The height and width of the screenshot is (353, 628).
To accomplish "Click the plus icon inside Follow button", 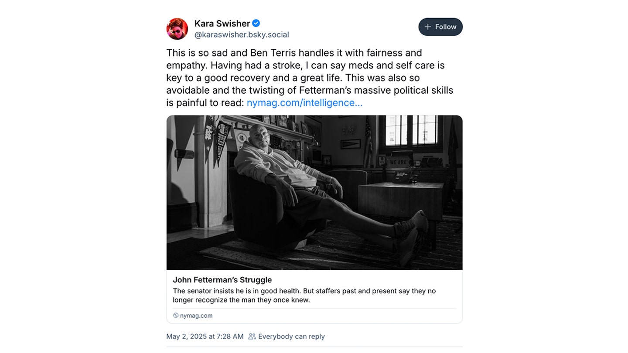I will (x=428, y=27).
